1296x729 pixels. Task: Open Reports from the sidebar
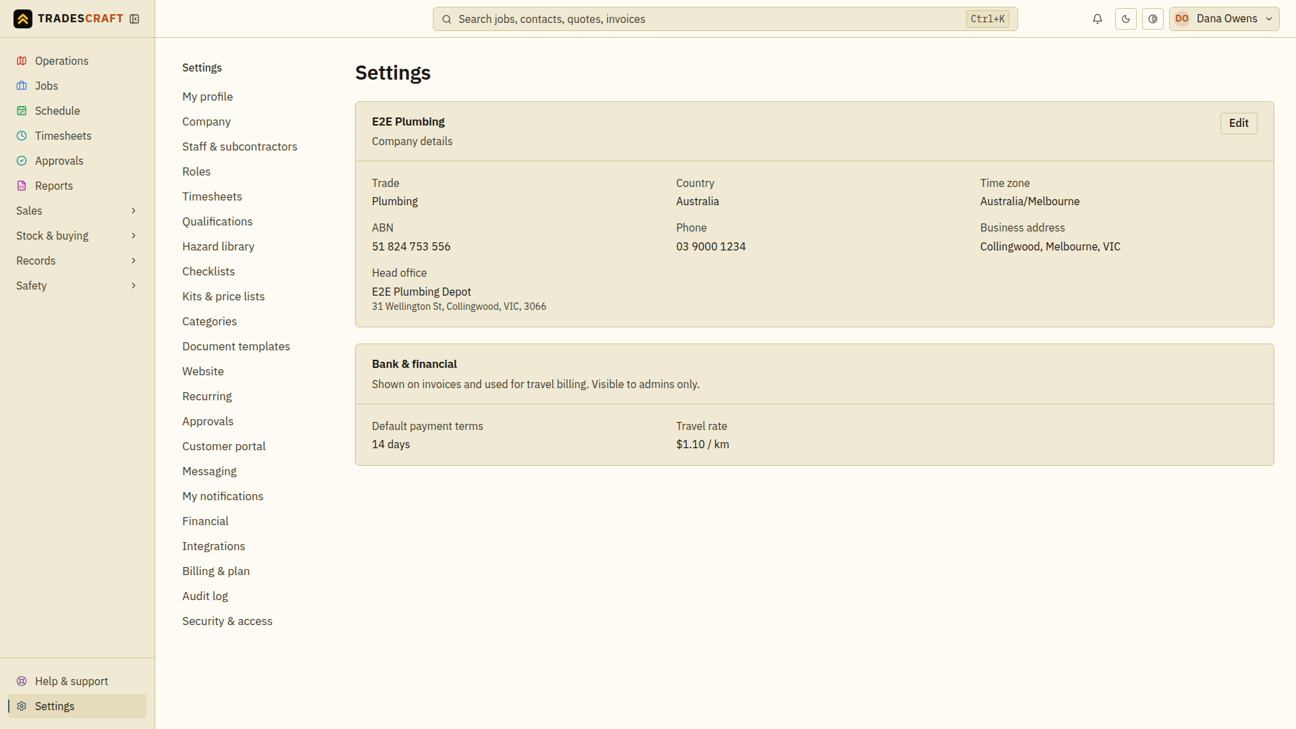pyautogui.click(x=77, y=186)
